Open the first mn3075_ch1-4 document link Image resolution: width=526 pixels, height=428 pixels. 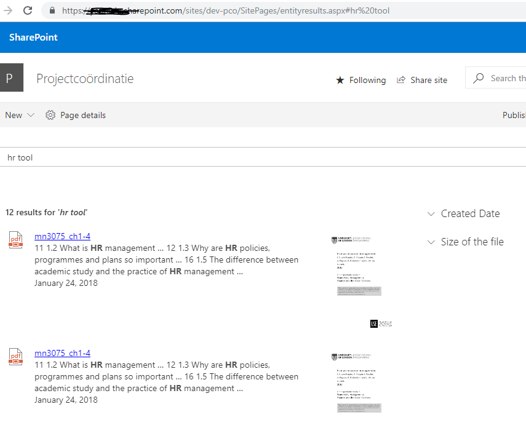(62, 236)
